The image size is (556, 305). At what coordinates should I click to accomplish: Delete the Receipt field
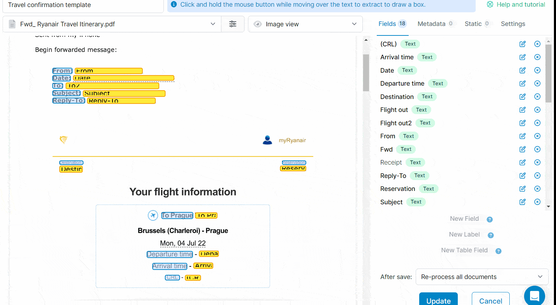click(537, 163)
